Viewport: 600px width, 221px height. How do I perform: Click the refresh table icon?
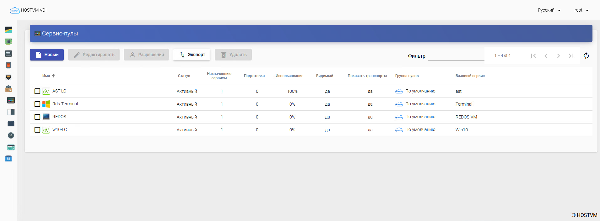pyautogui.click(x=586, y=56)
